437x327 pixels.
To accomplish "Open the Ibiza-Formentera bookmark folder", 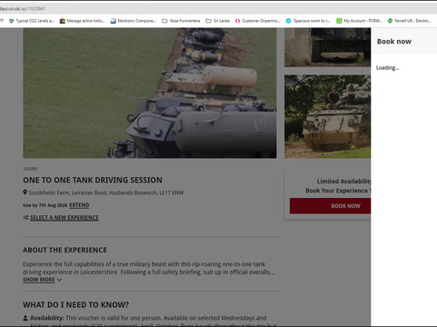I will (x=181, y=21).
